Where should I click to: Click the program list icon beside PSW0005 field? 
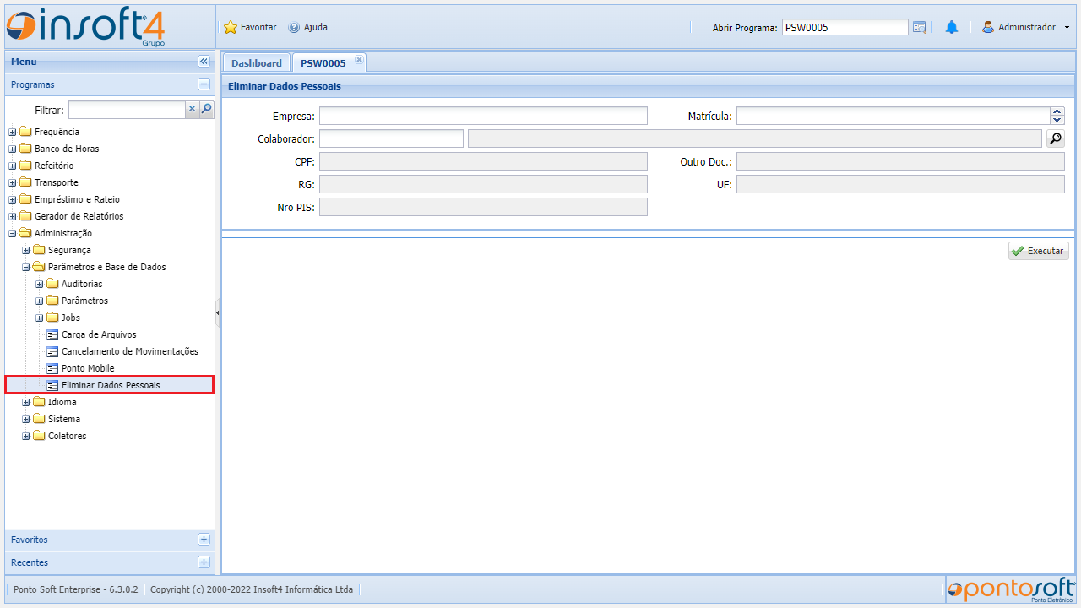(x=920, y=27)
